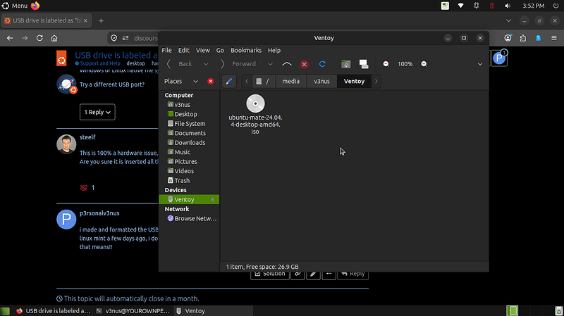
Task: Select the Ventoy device in the sidebar
Action: 189,199
